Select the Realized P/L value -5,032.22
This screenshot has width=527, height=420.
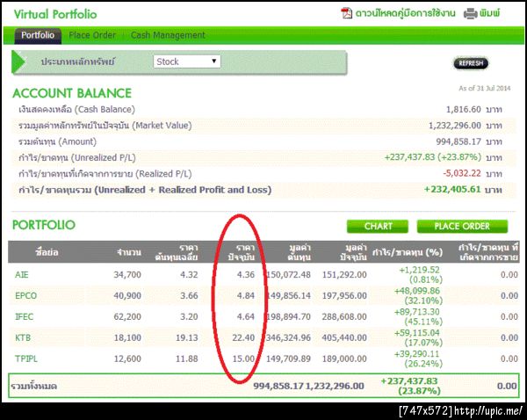[x=462, y=173]
